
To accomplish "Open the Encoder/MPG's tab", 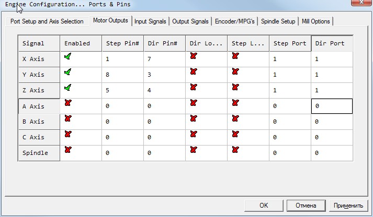I will click(235, 21).
